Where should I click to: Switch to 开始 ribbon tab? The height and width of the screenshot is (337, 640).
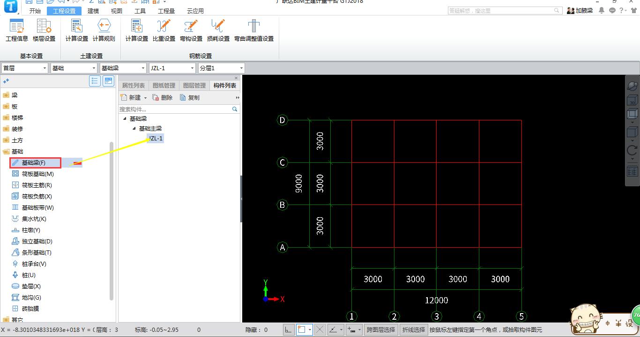tap(35, 11)
